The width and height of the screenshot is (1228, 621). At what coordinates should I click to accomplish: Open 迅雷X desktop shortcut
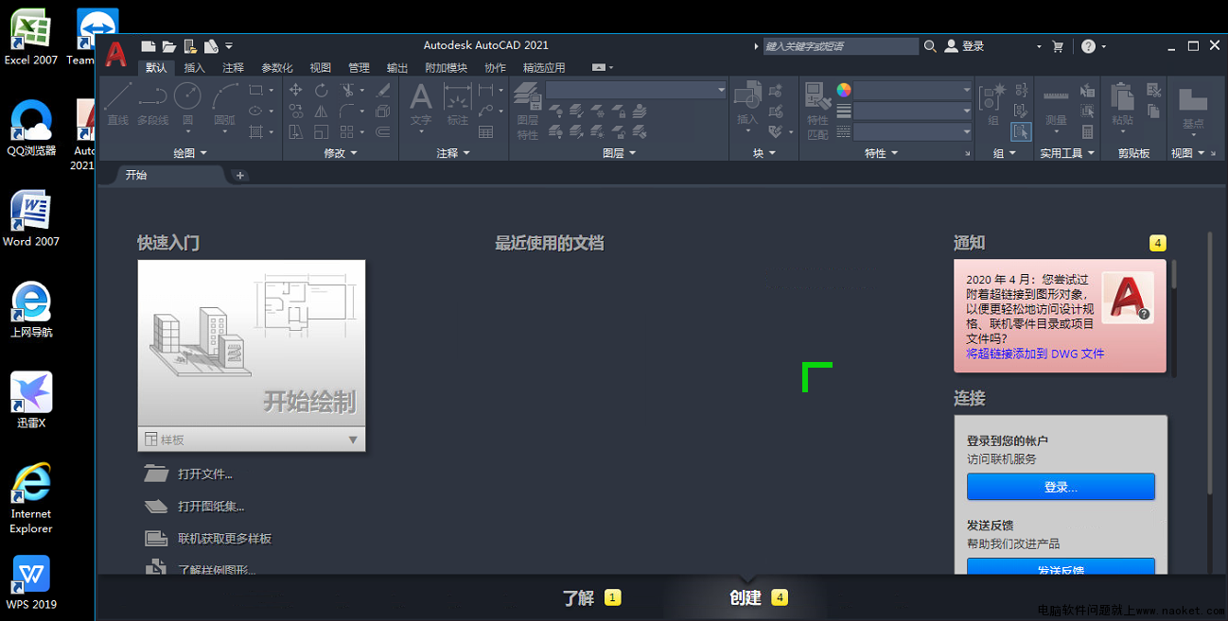coord(30,400)
